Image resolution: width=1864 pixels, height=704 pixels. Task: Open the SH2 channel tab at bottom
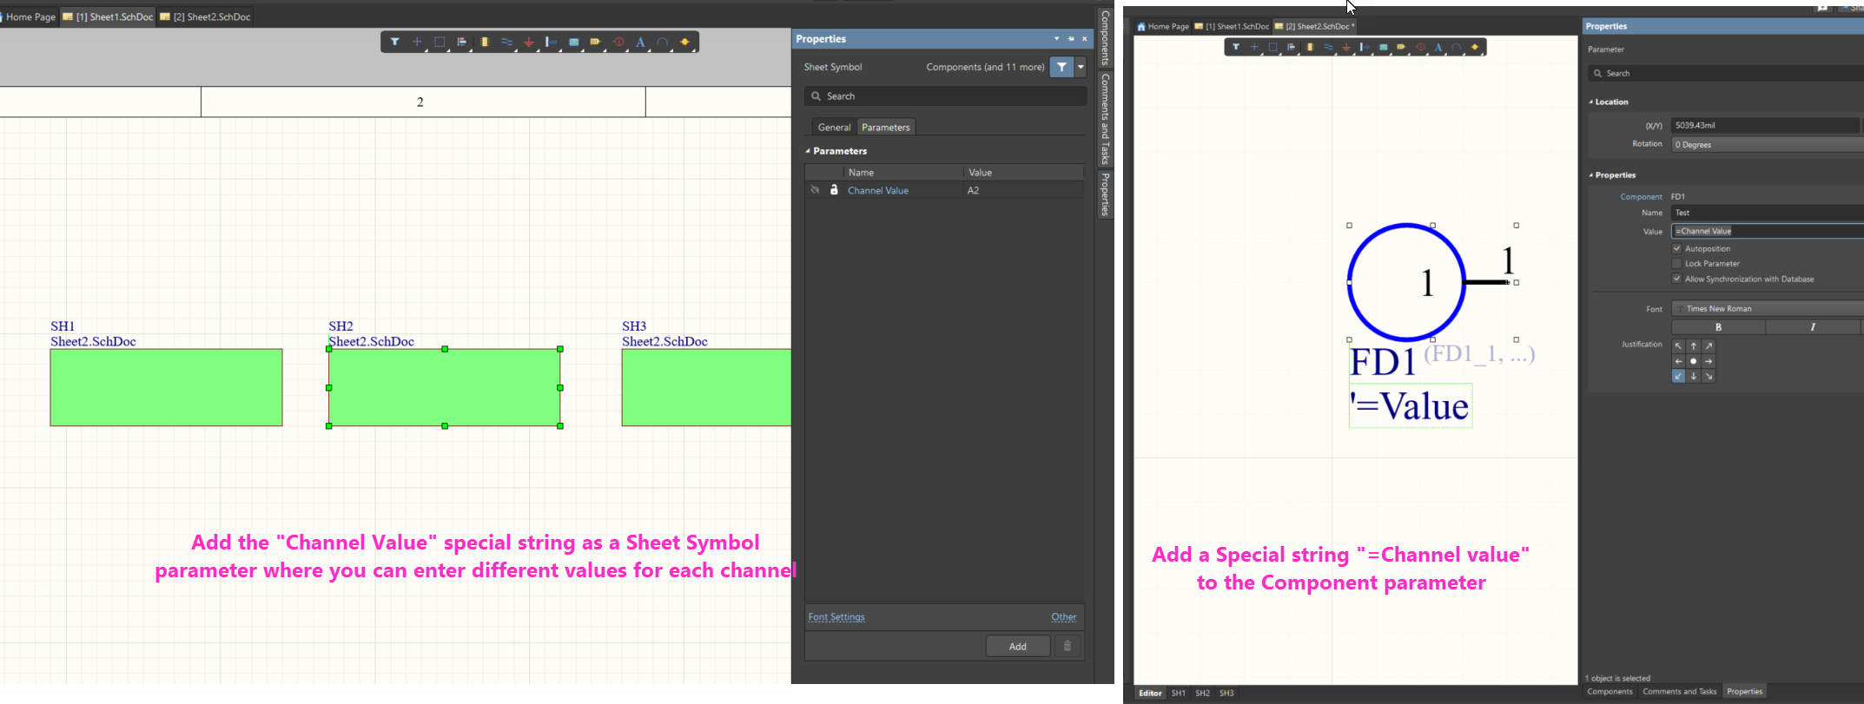click(1202, 693)
